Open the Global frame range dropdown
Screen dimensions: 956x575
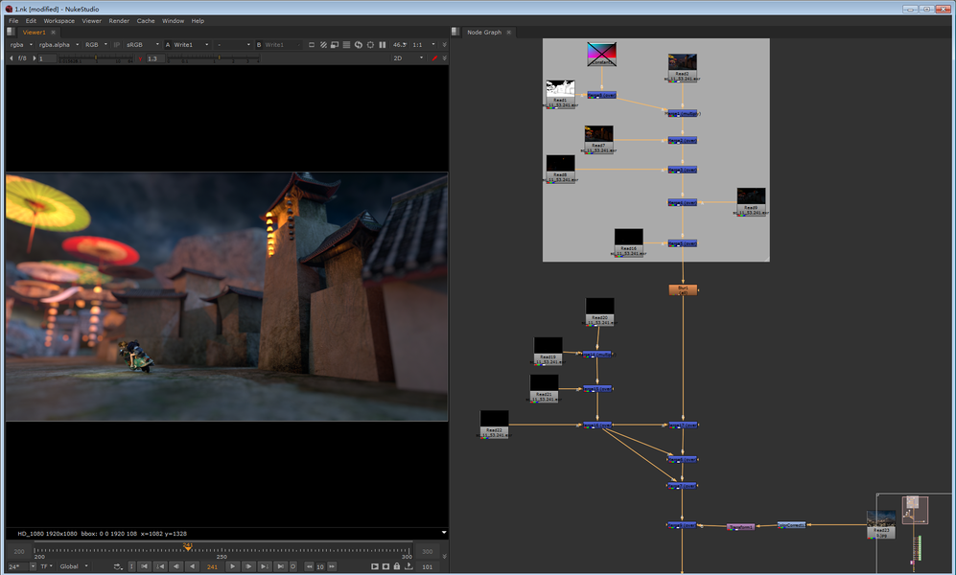(75, 566)
